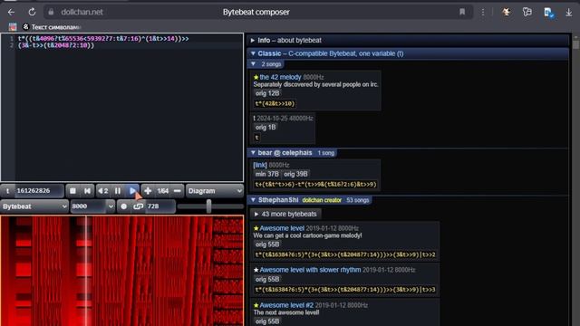Image resolution: width=580 pixels, height=326 pixels.
Task: Load the slower rhythm code ending |t>>3
Action: click(345, 290)
